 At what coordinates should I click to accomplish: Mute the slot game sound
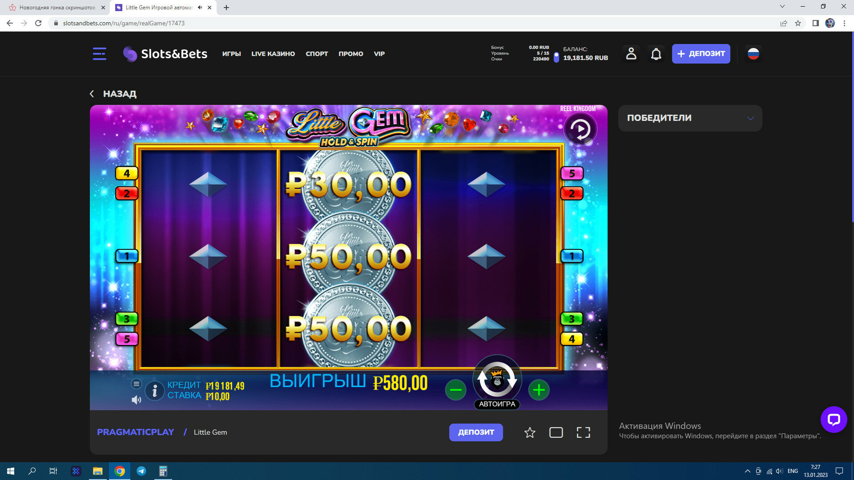coord(136,400)
